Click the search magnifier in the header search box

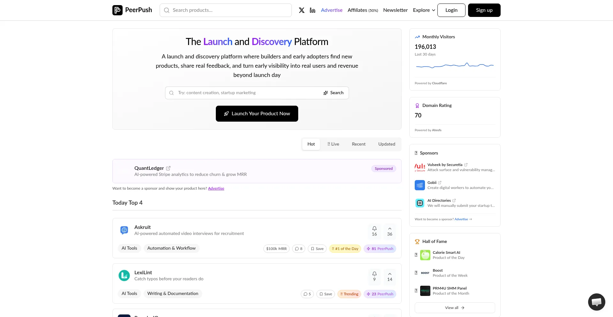coord(167,10)
